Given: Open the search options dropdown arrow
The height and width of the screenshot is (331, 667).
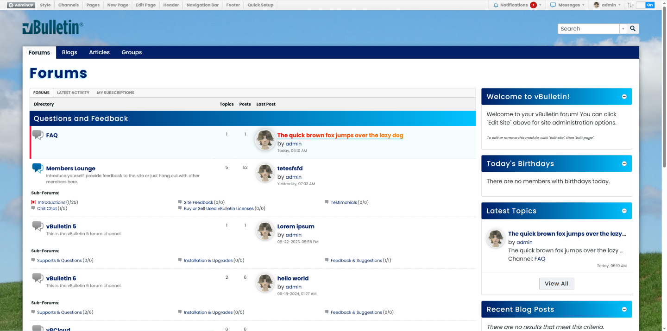Looking at the screenshot, I should pyautogui.click(x=623, y=29).
